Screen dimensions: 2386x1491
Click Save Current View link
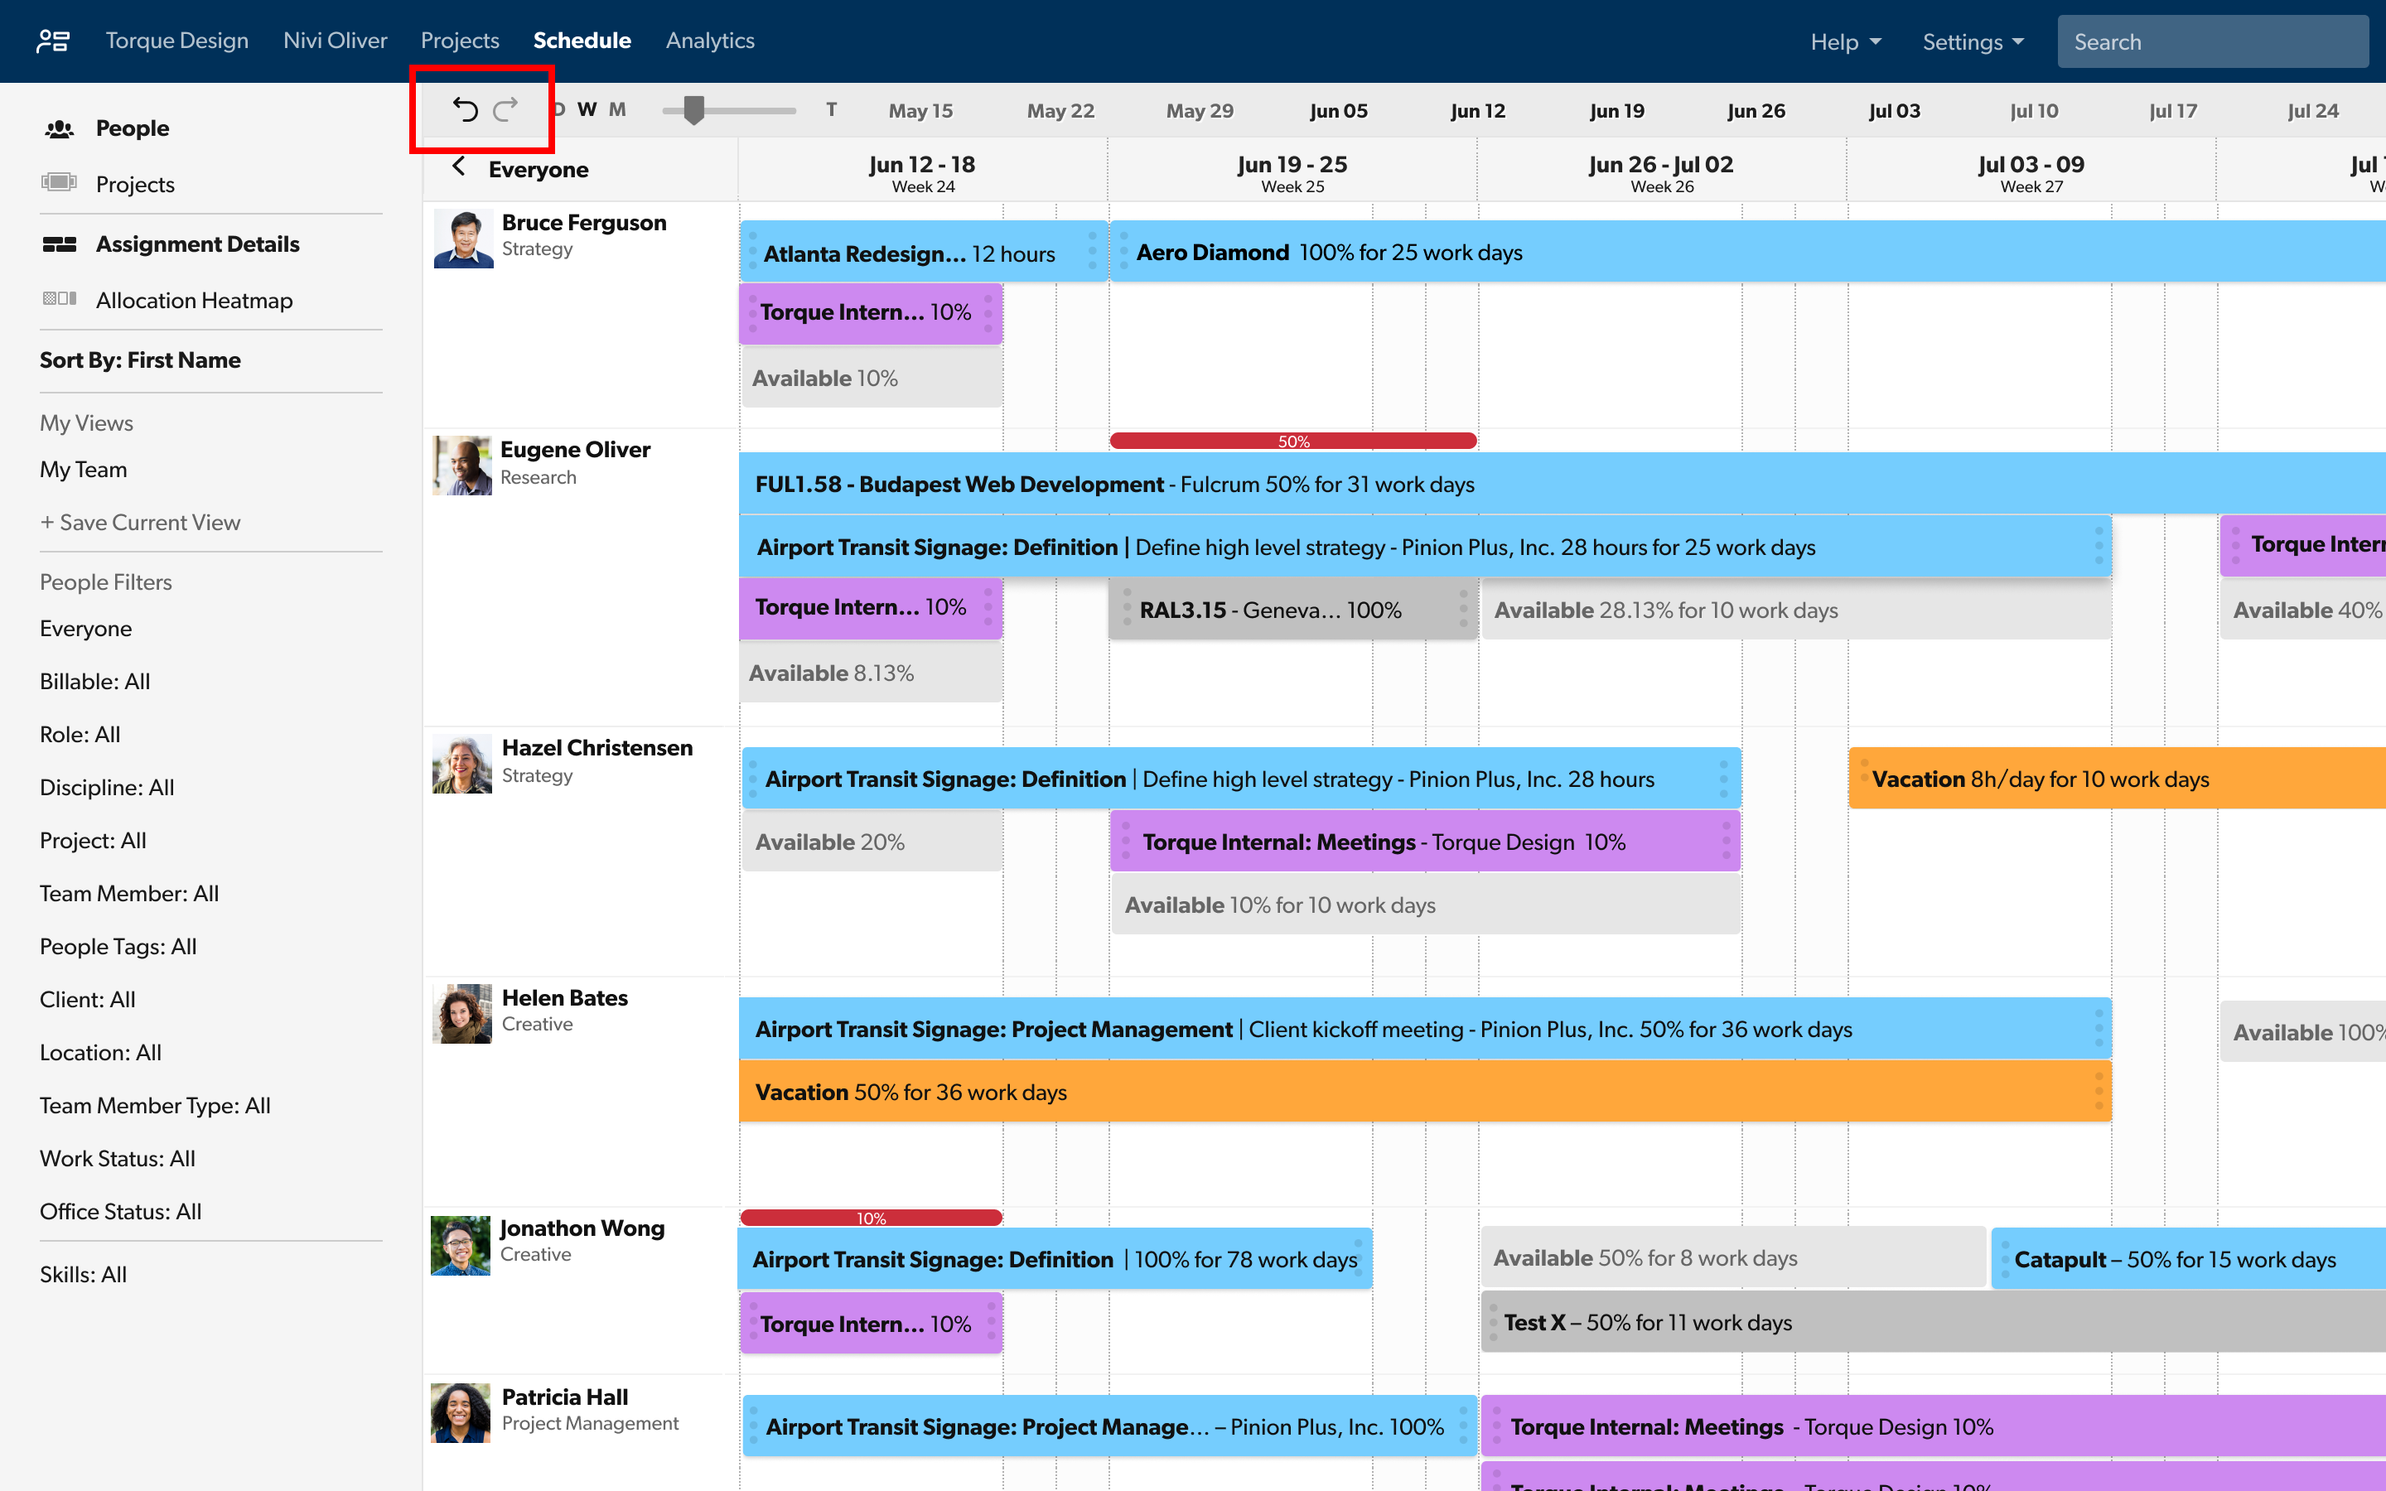[139, 522]
